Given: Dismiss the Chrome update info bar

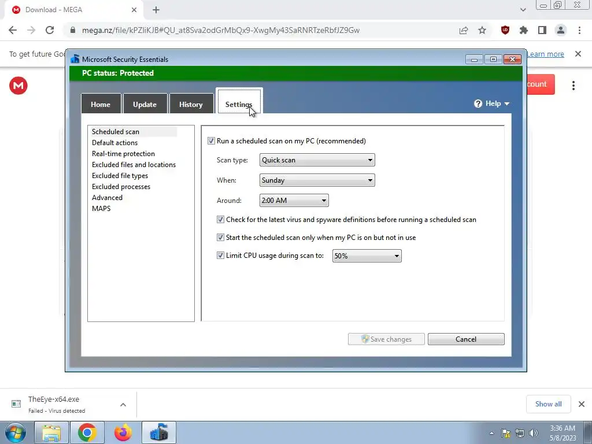Looking at the screenshot, I should click(578, 54).
